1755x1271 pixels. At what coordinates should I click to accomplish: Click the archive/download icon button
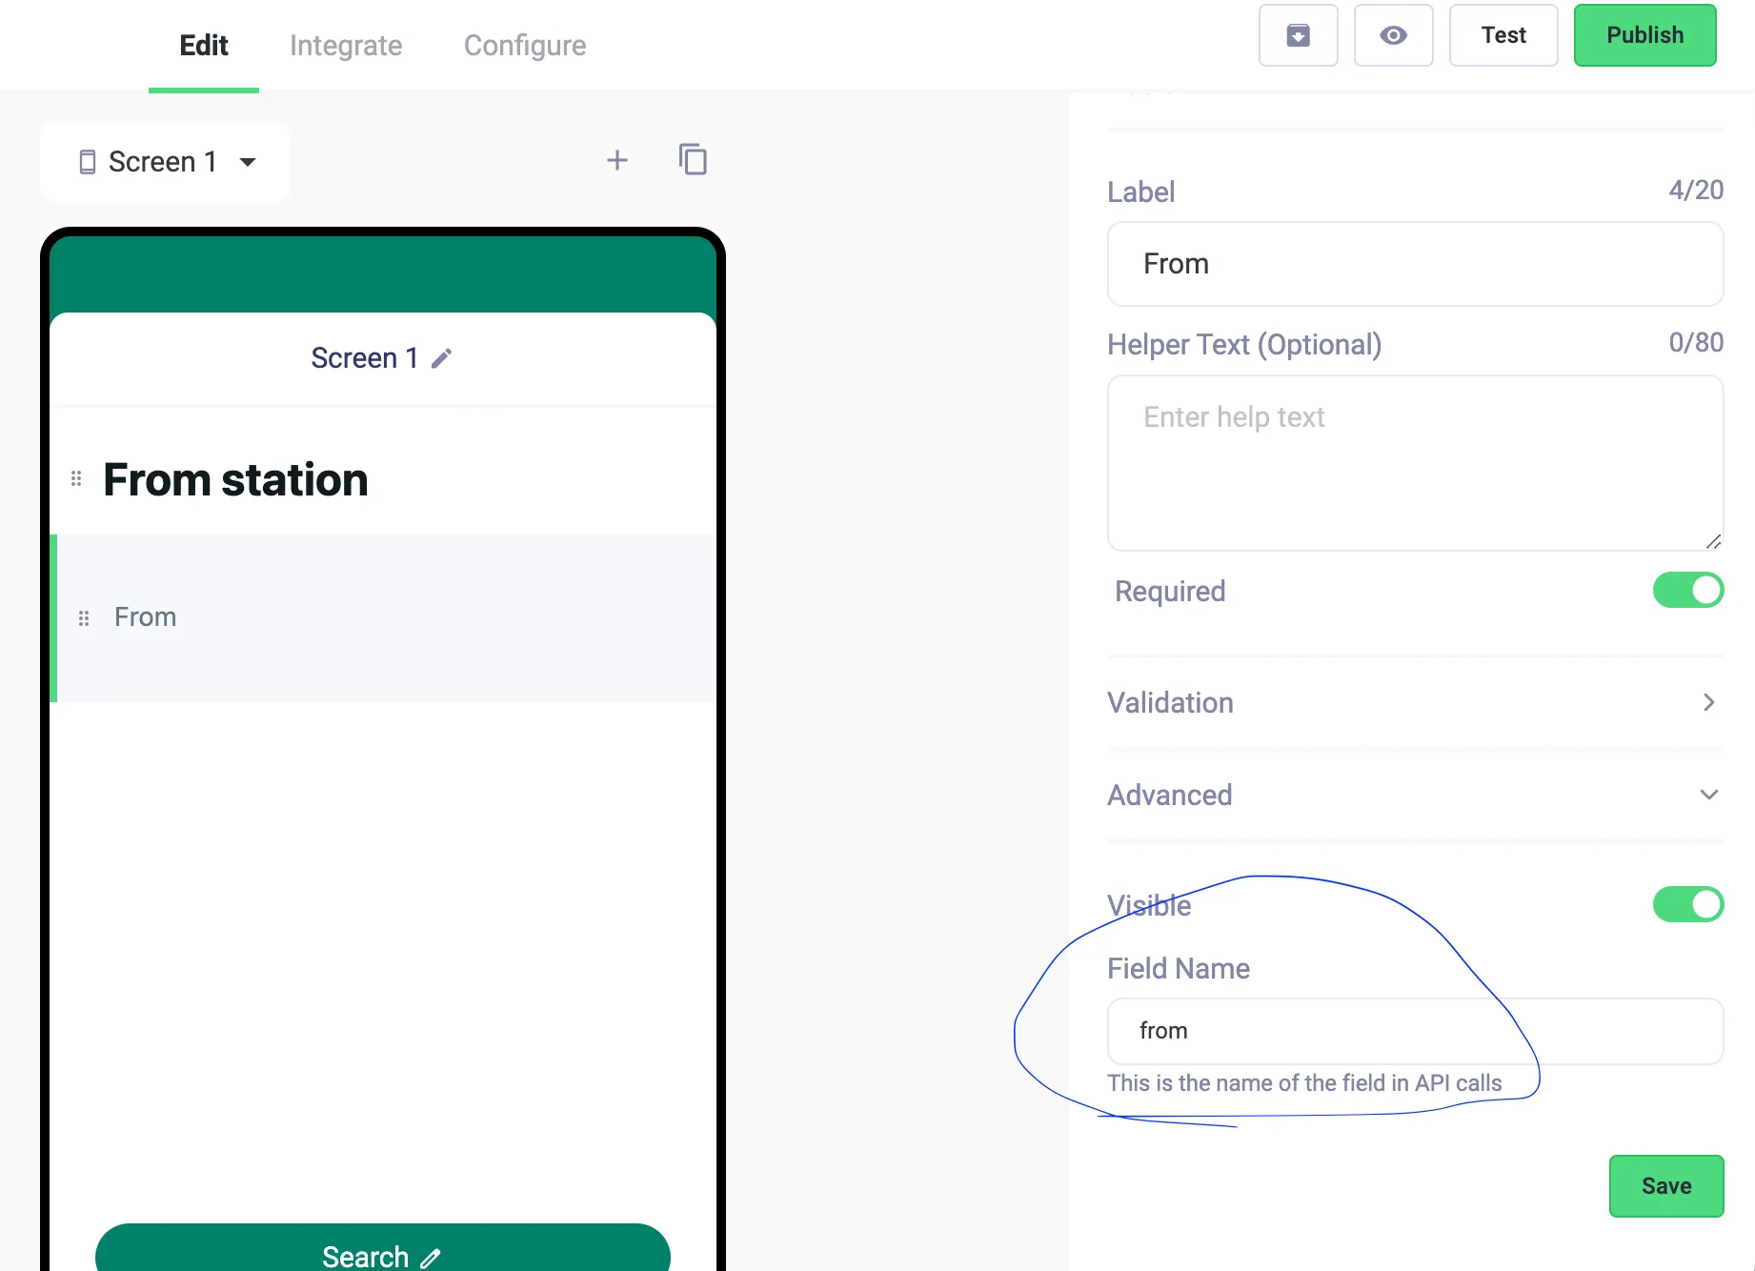coord(1298,35)
